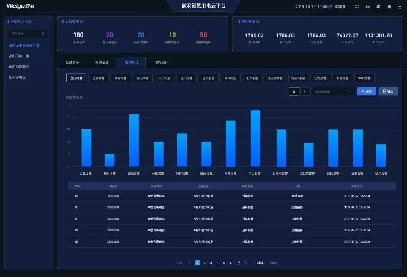Click the page jump input field
Viewport: 407px width, 277px height.
click(249, 263)
